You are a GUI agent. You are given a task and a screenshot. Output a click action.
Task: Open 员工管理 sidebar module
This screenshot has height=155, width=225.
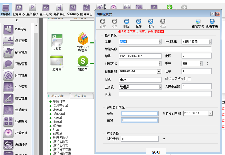[15, 41]
